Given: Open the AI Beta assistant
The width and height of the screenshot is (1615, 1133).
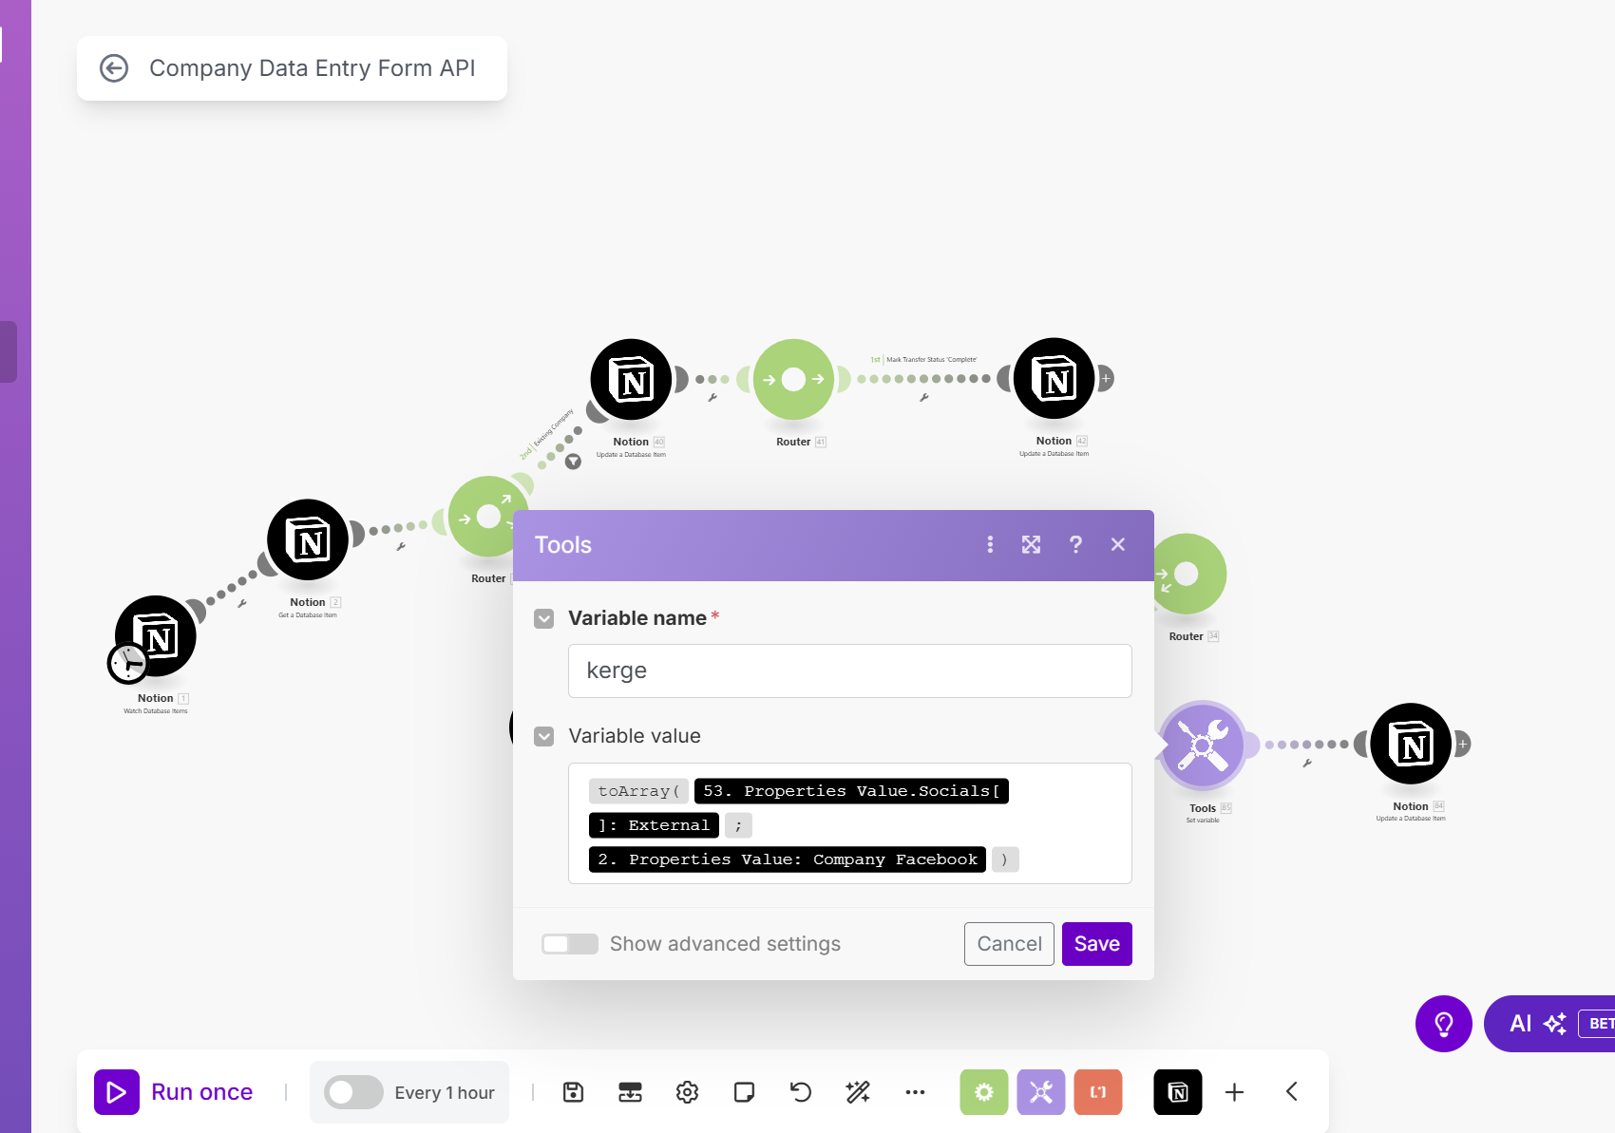Looking at the screenshot, I should click(x=1550, y=1024).
